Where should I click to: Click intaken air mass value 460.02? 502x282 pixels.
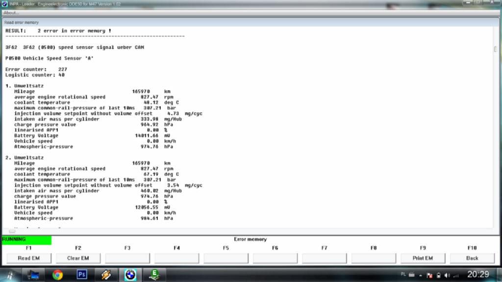(x=150, y=191)
